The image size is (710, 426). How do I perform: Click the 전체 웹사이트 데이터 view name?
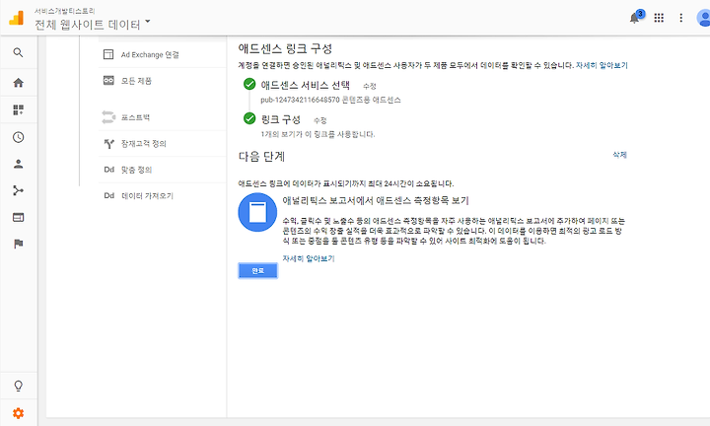pyautogui.click(x=88, y=24)
